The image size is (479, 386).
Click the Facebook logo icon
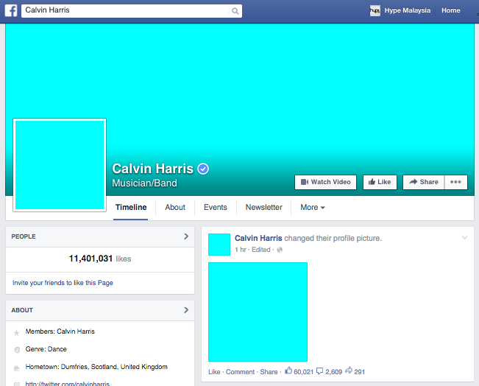[11, 11]
